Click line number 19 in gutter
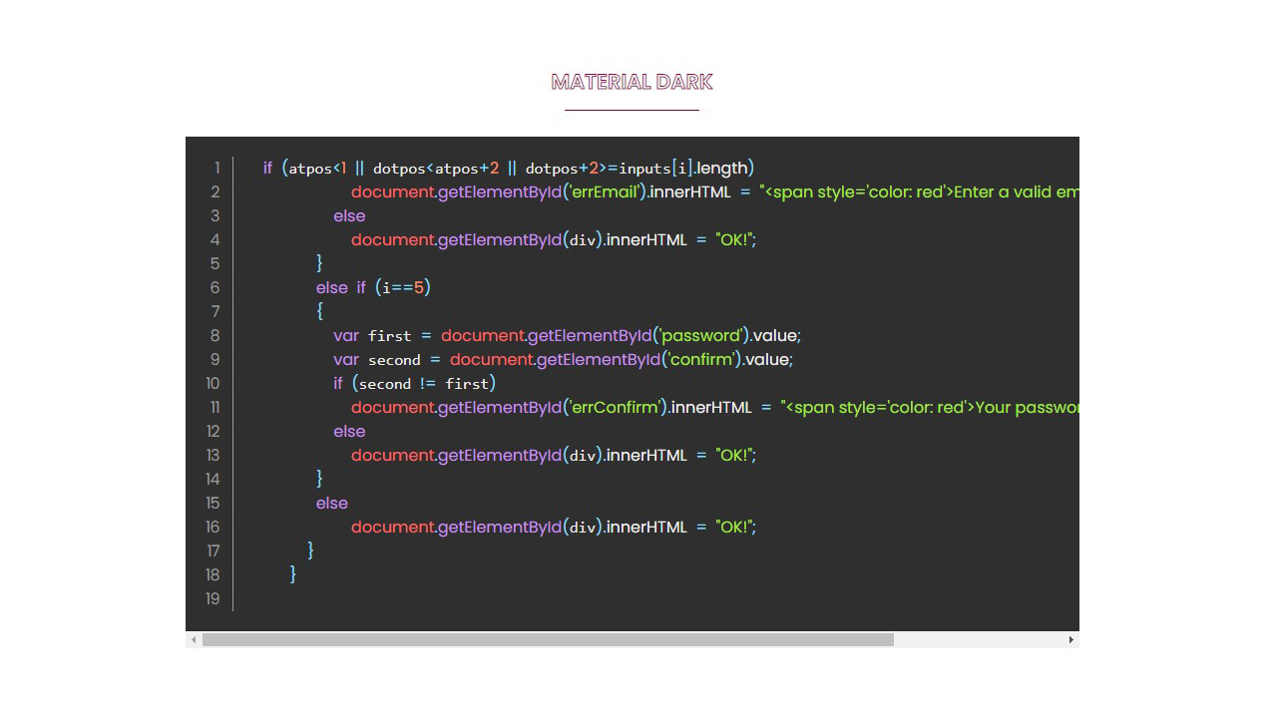This screenshot has width=1277, height=718. [213, 598]
